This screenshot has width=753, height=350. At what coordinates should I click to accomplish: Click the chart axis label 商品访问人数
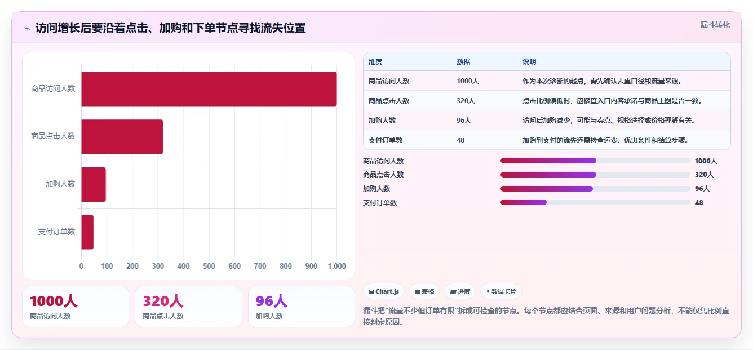click(x=53, y=88)
